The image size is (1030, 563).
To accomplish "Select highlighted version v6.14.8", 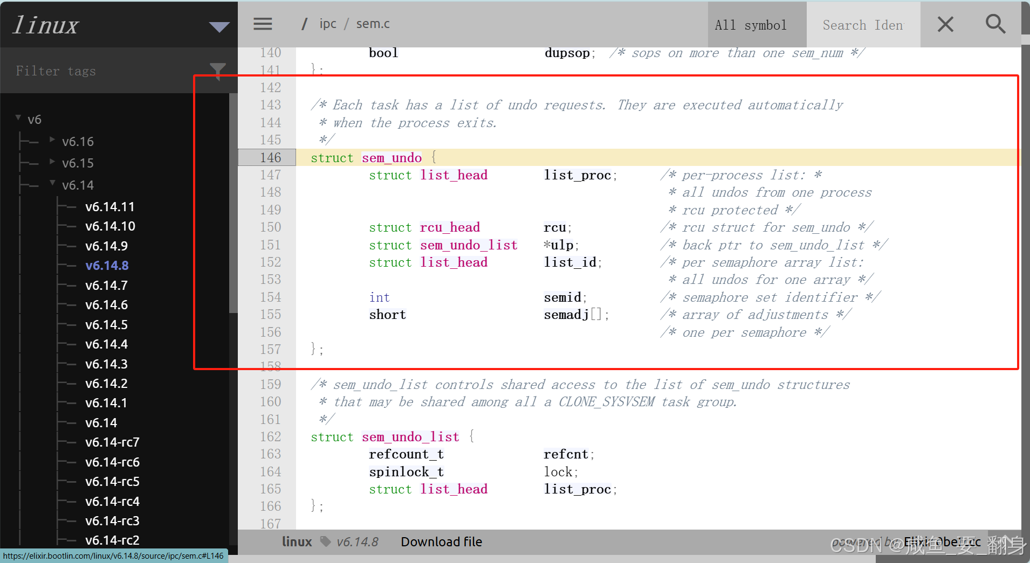I will click(107, 266).
